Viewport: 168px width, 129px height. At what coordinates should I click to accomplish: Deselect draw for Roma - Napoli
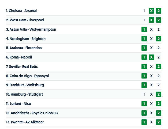tap(151, 57)
